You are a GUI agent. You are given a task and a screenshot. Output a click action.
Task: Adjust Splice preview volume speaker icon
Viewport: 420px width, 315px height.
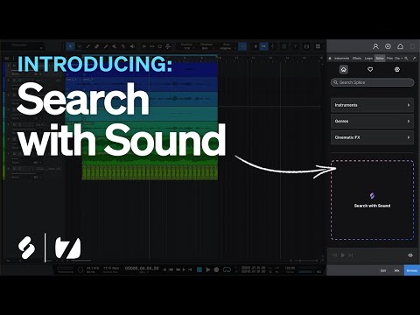tap(410, 255)
